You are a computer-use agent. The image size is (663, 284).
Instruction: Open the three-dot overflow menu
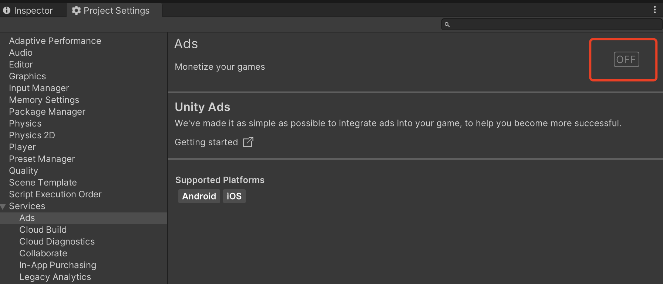pyautogui.click(x=655, y=10)
